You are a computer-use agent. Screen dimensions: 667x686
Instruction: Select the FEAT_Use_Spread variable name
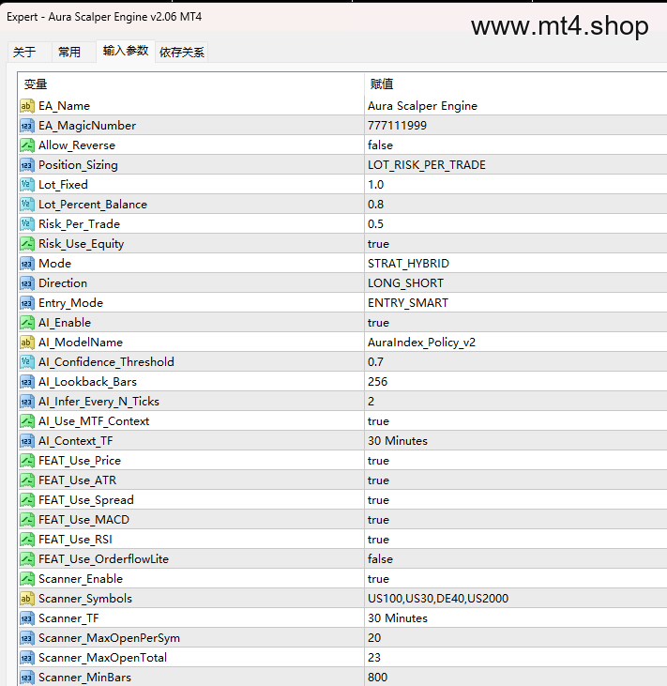pos(86,500)
